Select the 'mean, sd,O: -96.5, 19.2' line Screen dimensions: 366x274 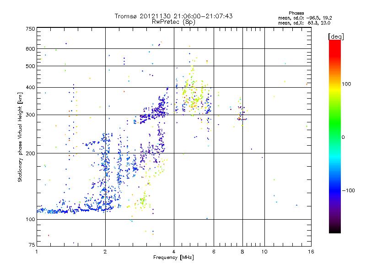[305, 18]
